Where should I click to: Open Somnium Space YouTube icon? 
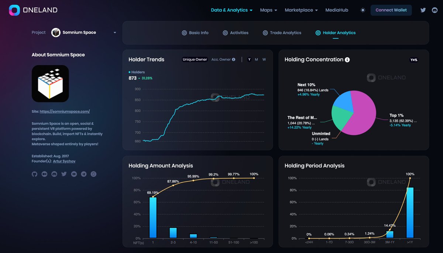tap(74, 174)
